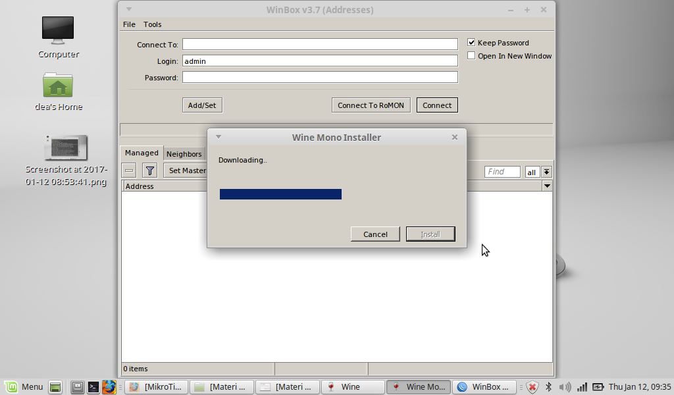The image size is (674, 395).
Task: Click the Set Master button
Action: coord(186,171)
